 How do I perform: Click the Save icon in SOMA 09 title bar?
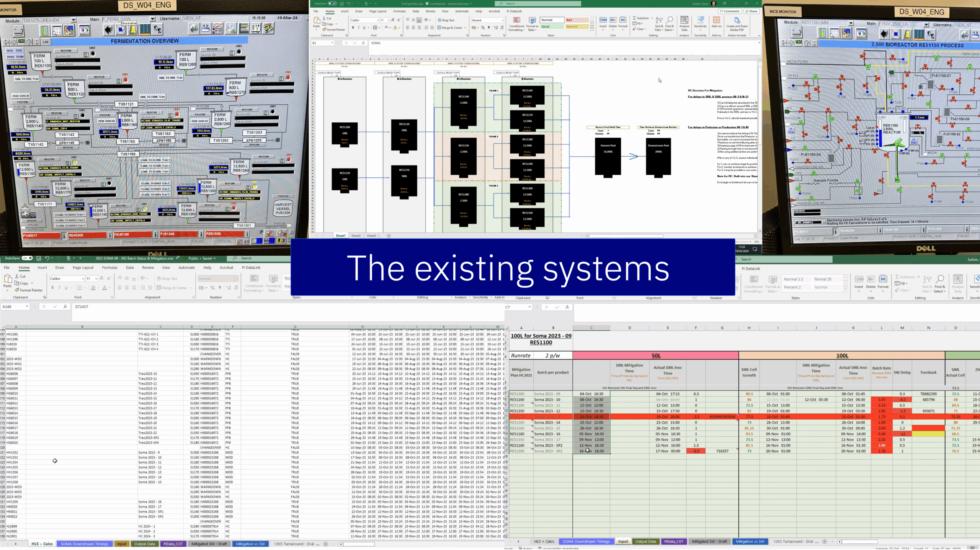click(39, 258)
